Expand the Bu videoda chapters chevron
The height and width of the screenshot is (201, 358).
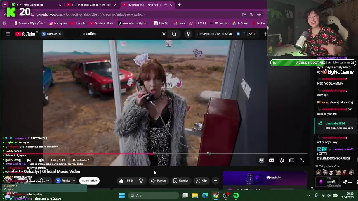[x=89, y=160]
